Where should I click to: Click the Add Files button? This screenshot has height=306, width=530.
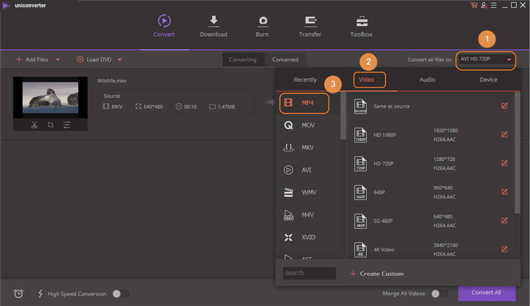click(32, 59)
